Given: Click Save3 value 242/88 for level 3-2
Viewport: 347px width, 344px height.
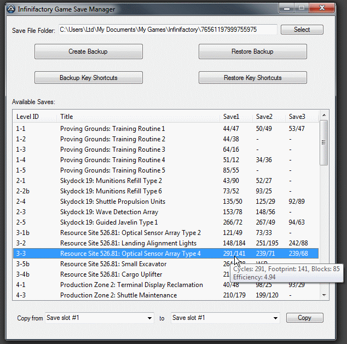Looking at the screenshot, I should 298,243.
